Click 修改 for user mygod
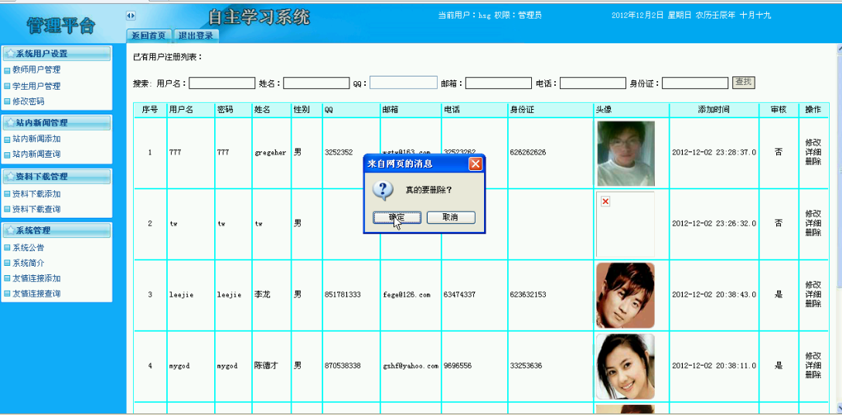Image resolution: width=842 pixels, height=415 pixels. click(x=813, y=356)
